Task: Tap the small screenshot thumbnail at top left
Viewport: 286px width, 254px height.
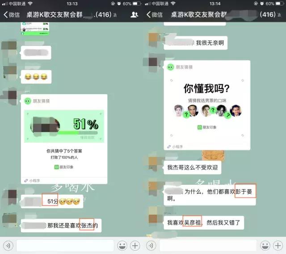Action: point(35,29)
